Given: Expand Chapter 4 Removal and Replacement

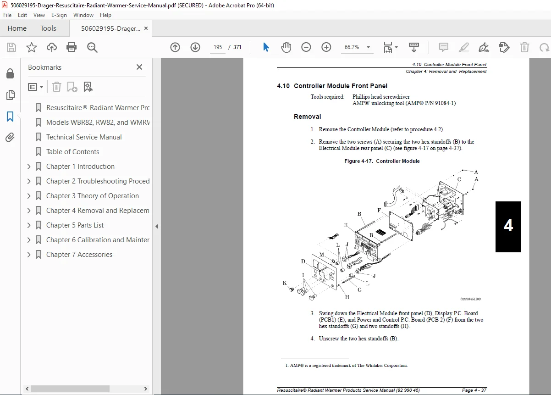Looking at the screenshot, I should coord(29,211).
